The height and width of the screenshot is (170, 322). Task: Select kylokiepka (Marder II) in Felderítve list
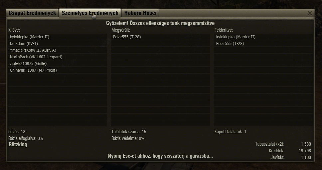coord(264,37)
